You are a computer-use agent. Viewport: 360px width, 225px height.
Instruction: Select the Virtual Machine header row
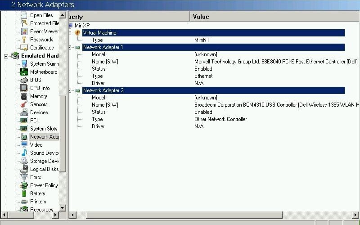[213, 33]
